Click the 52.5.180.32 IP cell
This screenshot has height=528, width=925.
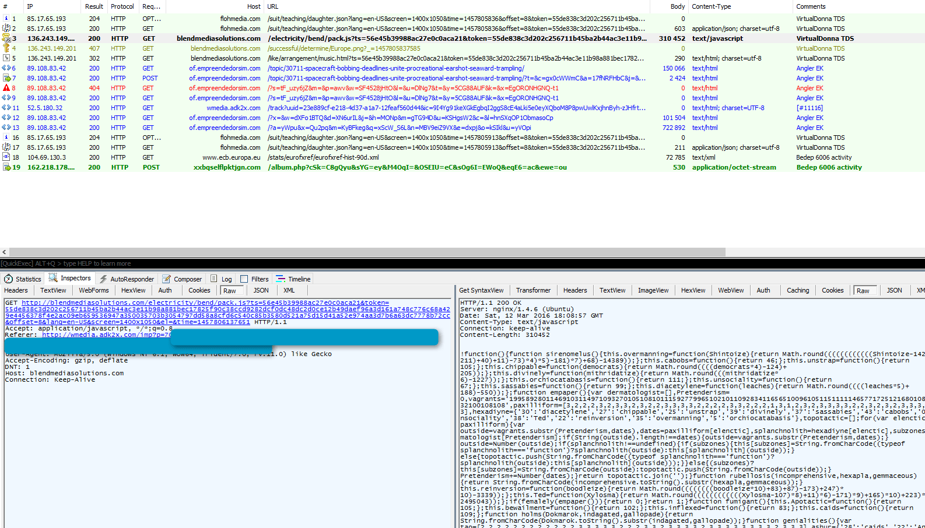click(45, 108)
